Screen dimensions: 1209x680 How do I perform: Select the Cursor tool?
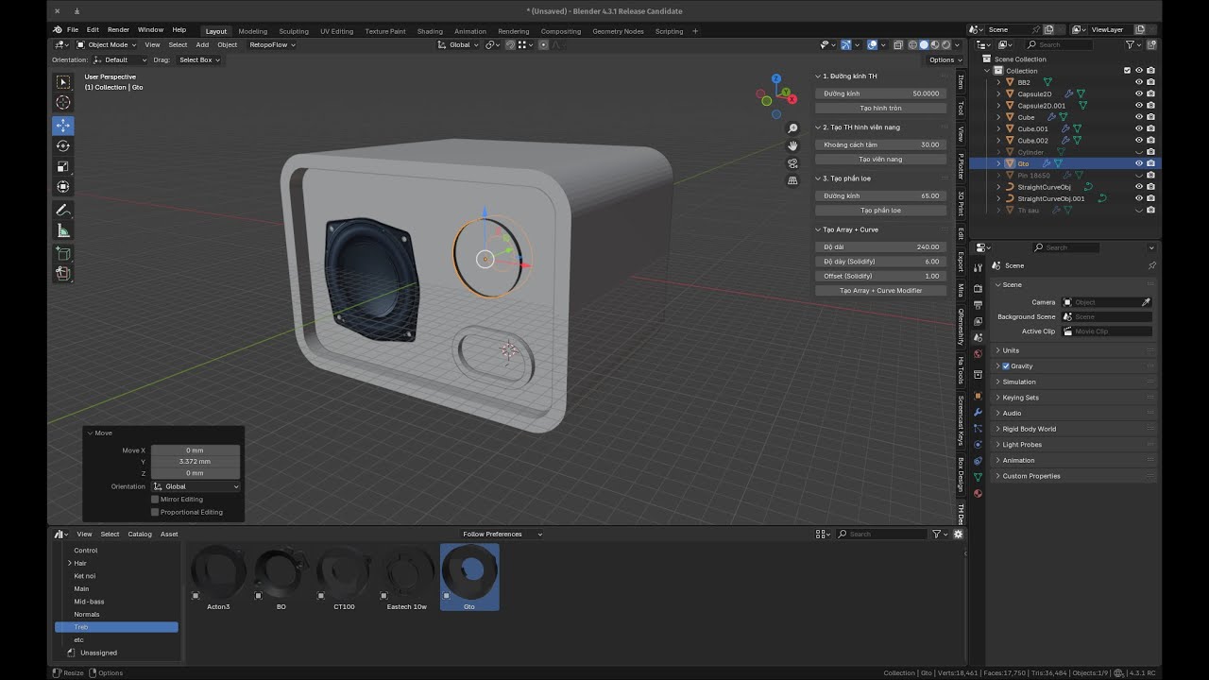[x=63, y=103]
